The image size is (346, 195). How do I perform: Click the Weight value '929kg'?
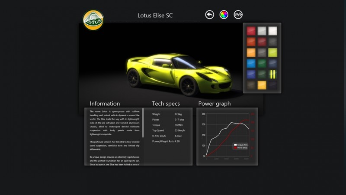click(x=178, y=114)
